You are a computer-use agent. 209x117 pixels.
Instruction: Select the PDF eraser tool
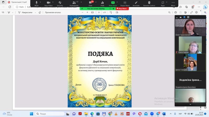tap(40, 12)
